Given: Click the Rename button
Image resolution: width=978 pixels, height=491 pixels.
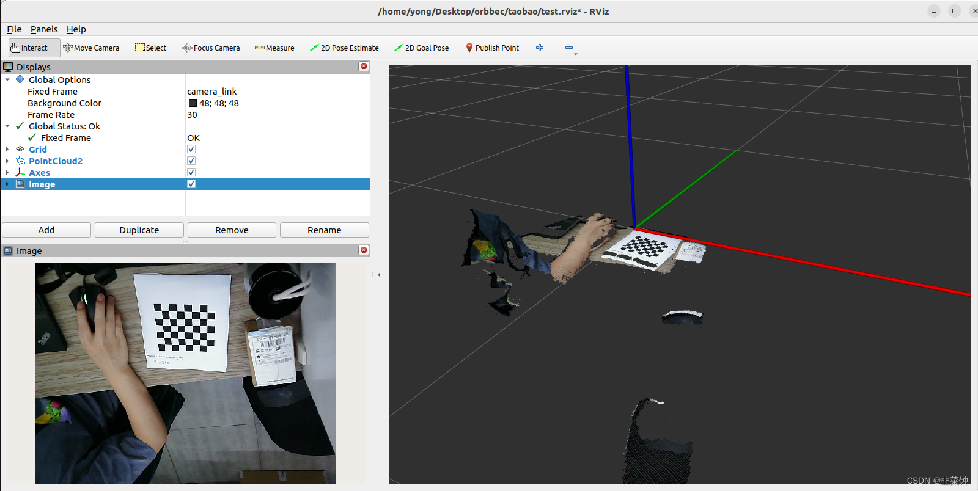Looking at the screenshot, I should [x=325, y=230].
